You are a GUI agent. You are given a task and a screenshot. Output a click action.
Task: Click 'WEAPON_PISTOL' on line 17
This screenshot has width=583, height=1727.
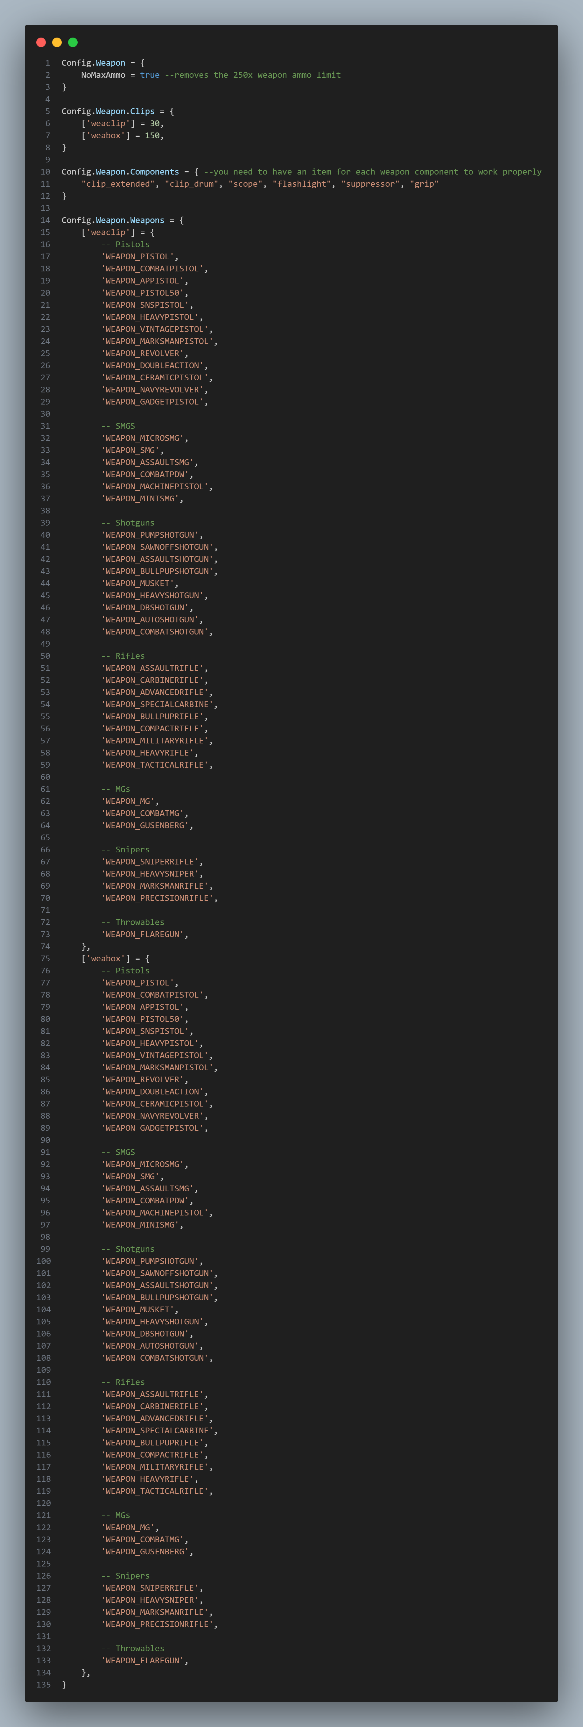point(137,256)
